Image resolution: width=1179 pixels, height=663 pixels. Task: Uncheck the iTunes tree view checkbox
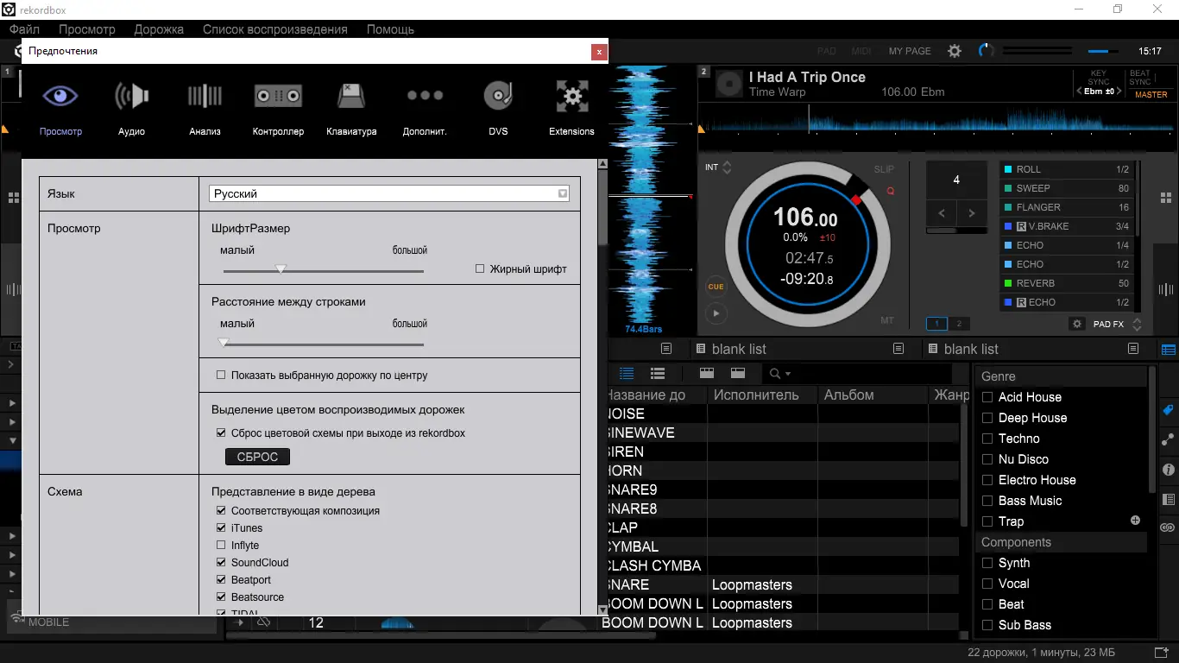(x=221, y=527)
